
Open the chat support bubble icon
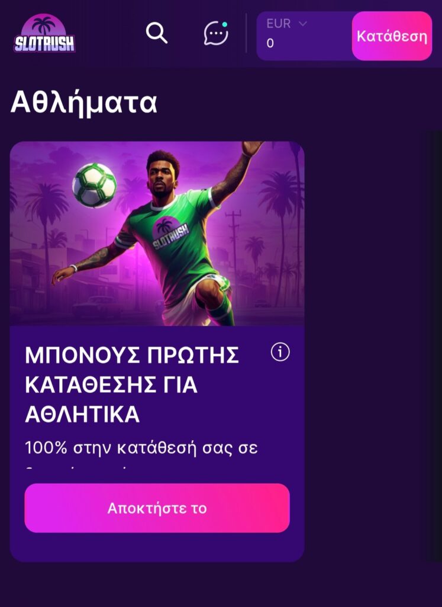point(216,33)
